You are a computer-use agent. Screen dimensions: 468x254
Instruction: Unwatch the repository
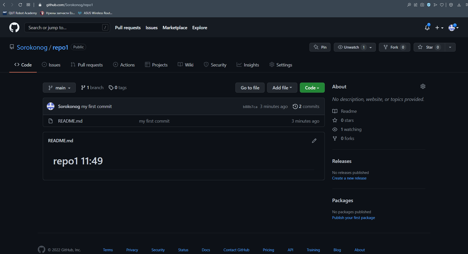351,47
